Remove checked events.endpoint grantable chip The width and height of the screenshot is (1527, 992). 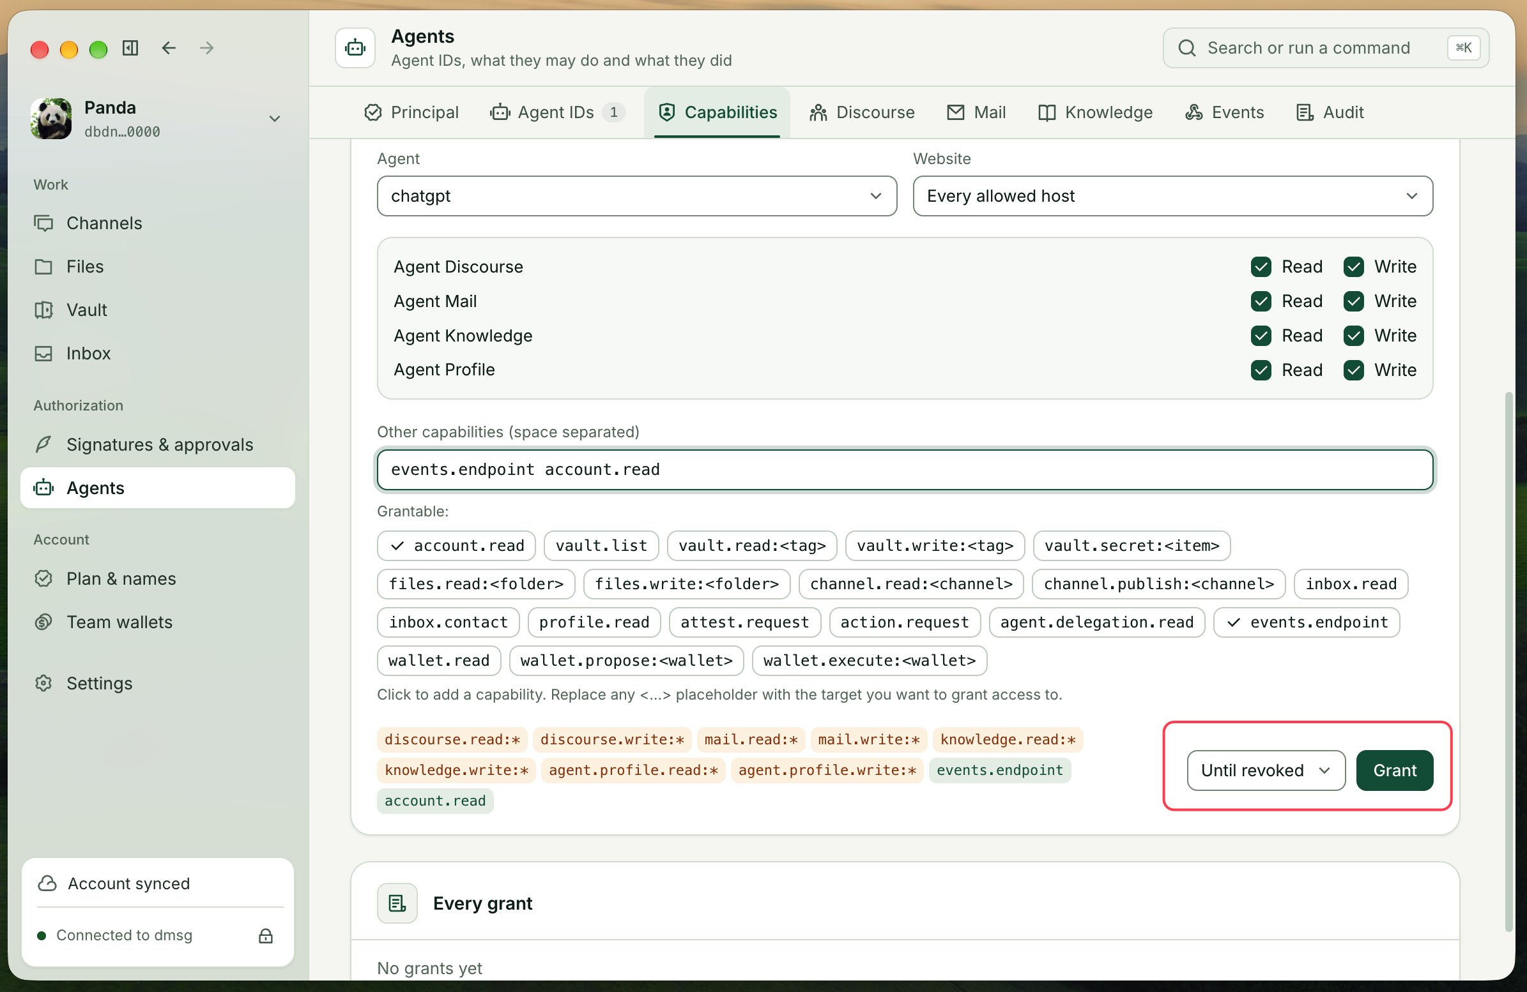(1307, 622)
